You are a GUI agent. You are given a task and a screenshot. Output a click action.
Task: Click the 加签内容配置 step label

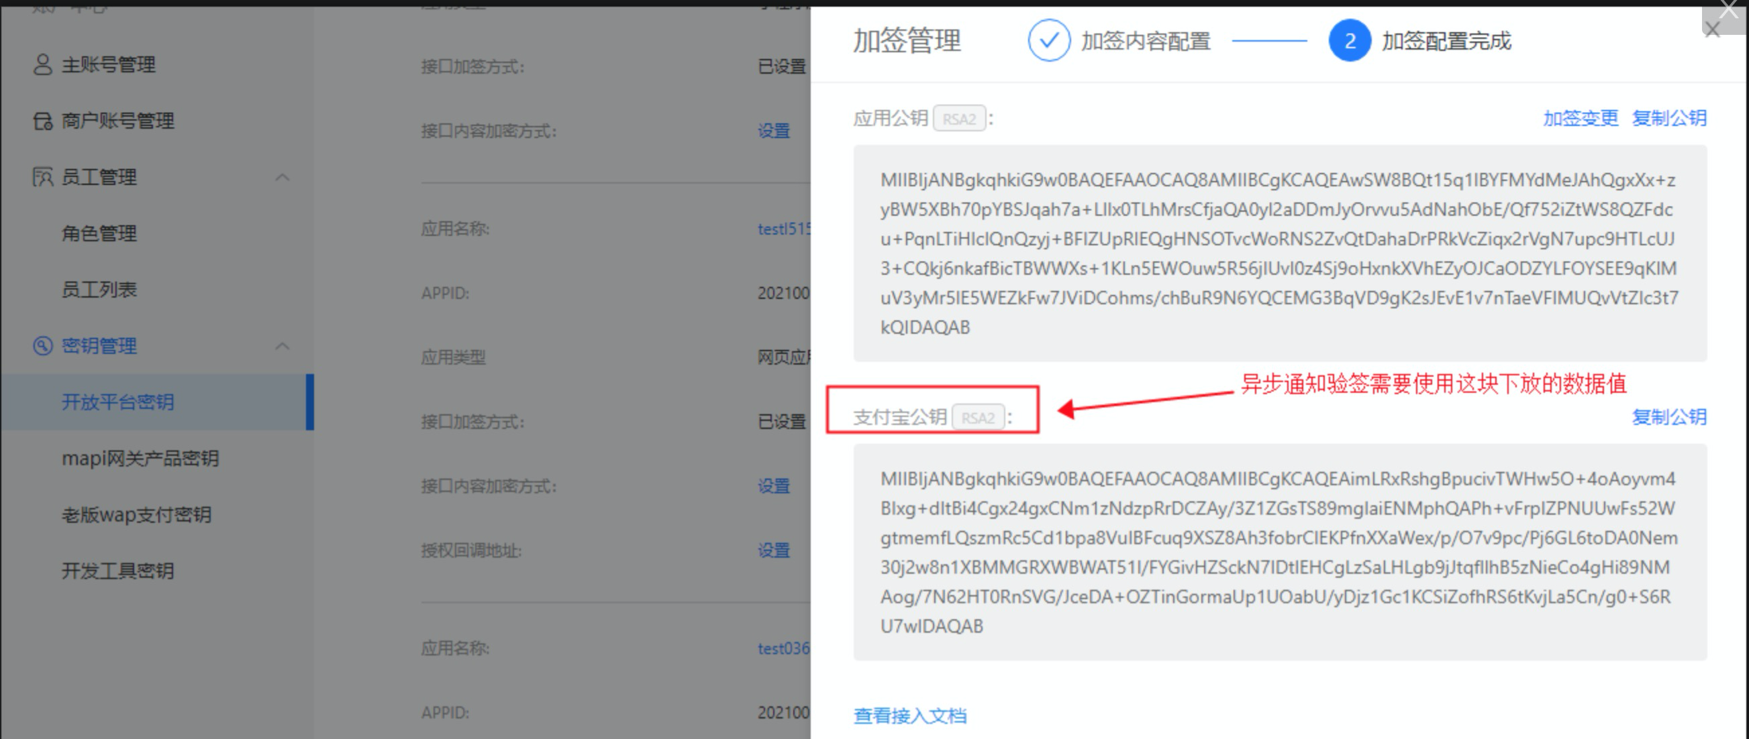click(x=1146, y=41)
